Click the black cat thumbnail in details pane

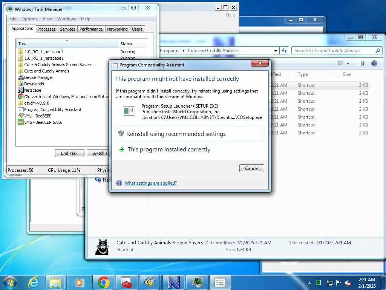(102, 247)
